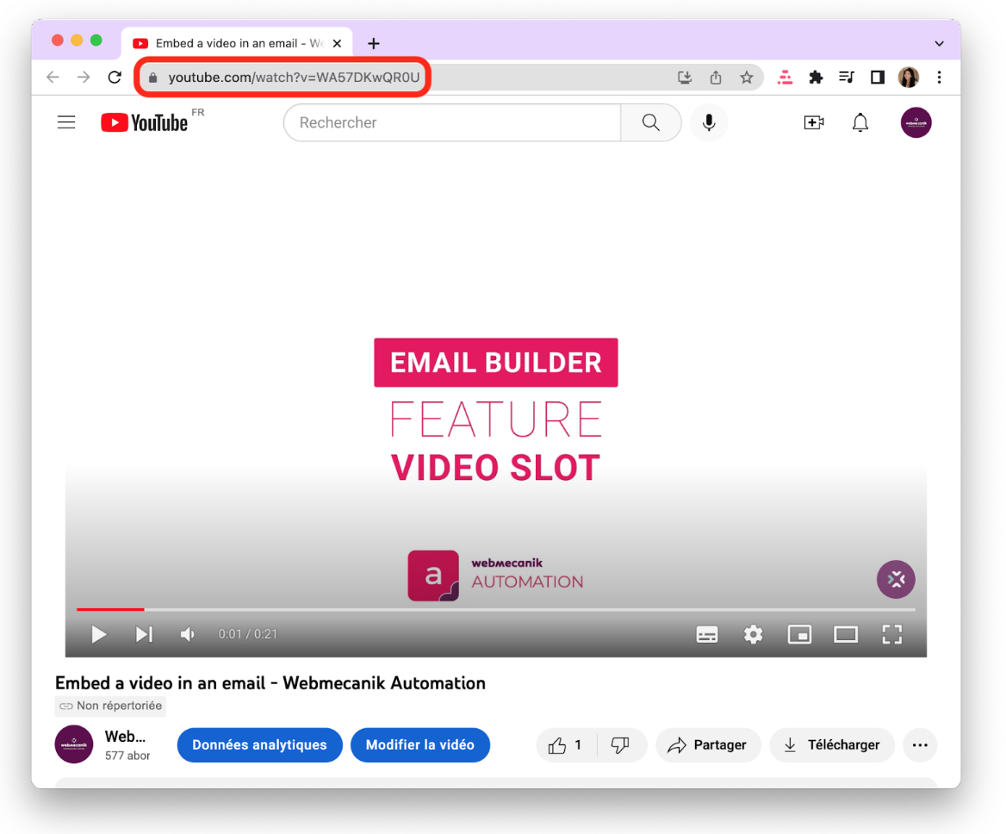Click the magnifier search button
Image resolution: width=1006 pixels, height=834 pixels.
pyautogui.click(x=650, y=122)
